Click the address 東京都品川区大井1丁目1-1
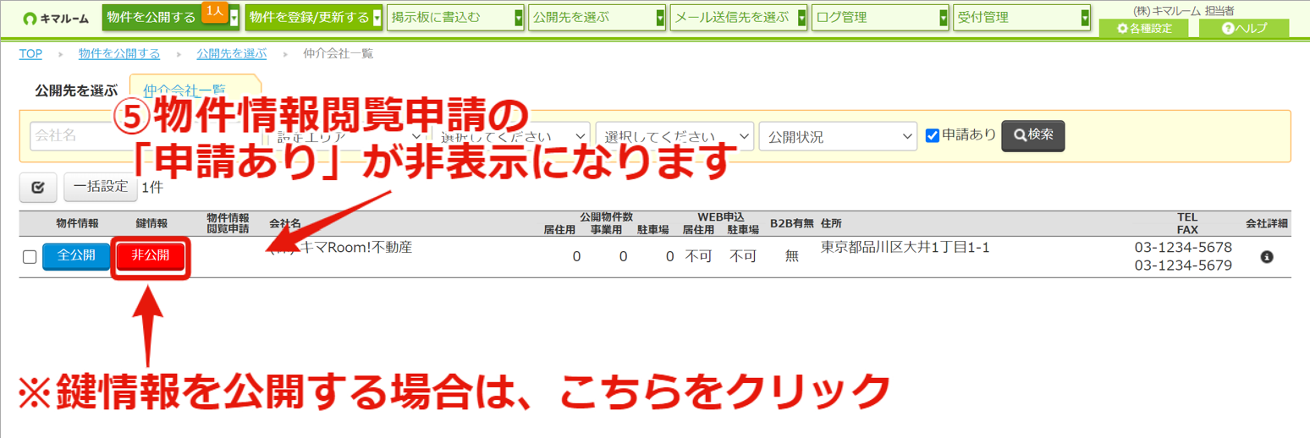1310x438 pixels. (x=905, y=248)
